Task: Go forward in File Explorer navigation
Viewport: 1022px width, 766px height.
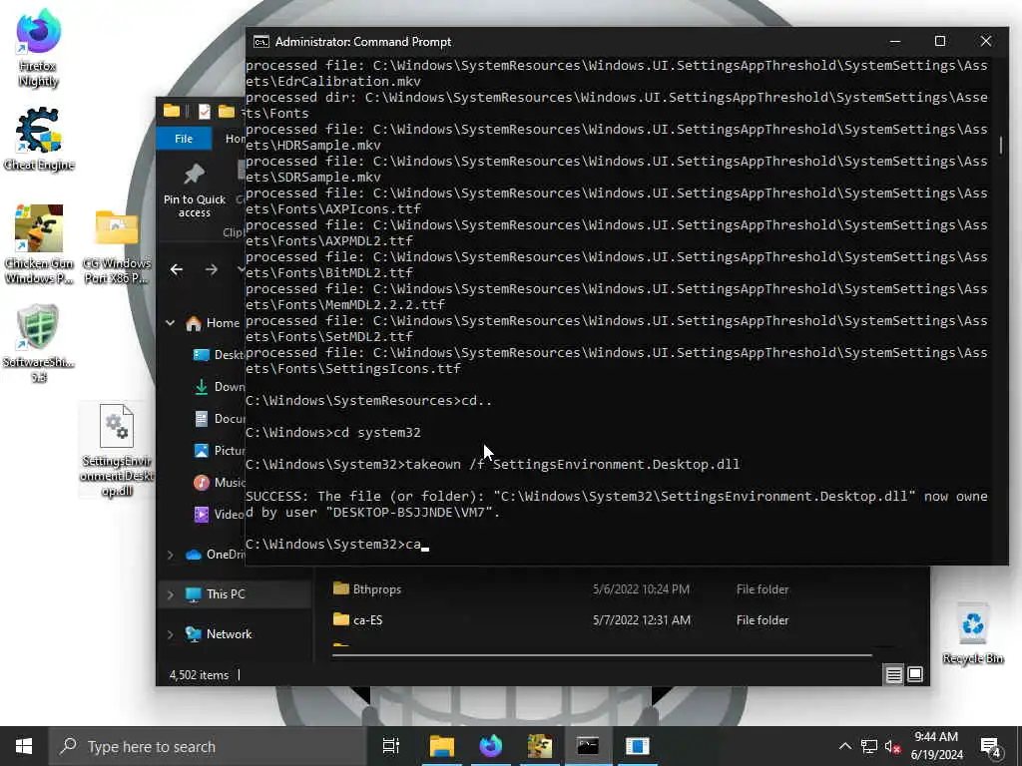Action: [x=212, y=269]
